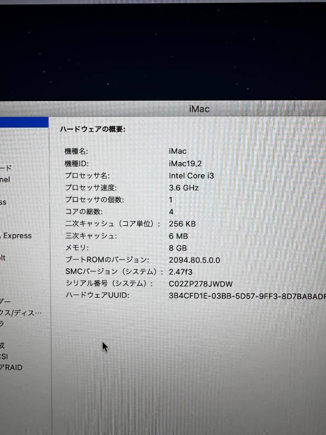This screenshot has height=435, width=326.
Task: Select boot ROM version 2094.80.5.0.0
Action: pos(194,260)
